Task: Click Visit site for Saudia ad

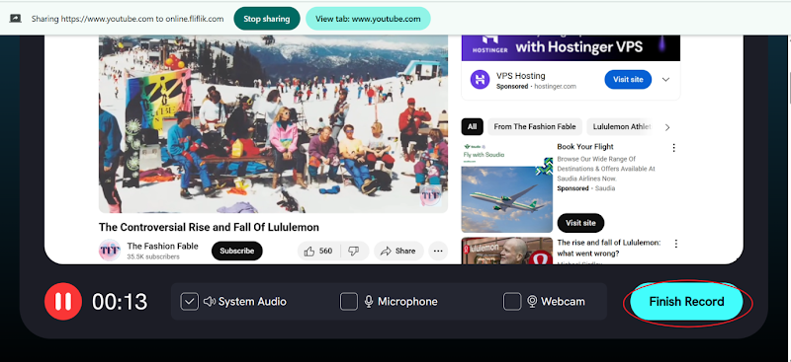Action: [580, 223]
